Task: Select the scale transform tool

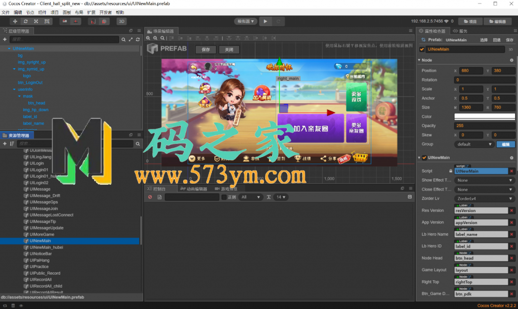Action: pyautogui.click(x=36, y=21)
